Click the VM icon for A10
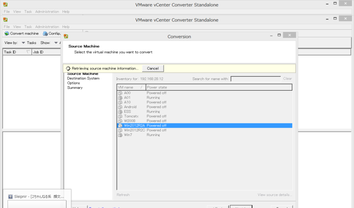This screenshot has width=354, height=208. tap(120, 102)
